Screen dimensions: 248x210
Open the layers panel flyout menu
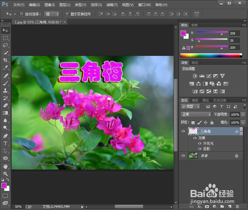(x=244, y=100)
